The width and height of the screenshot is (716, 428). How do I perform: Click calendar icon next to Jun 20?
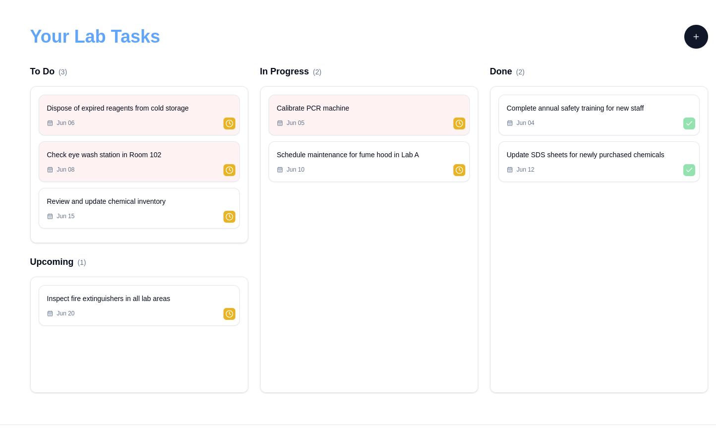tap(50, 313)
